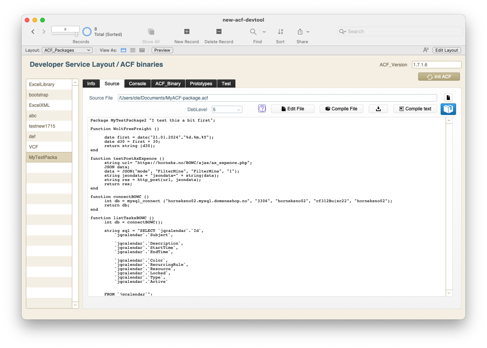Switch to Form view
The width and height of the screenshot is (487, 348).
pyautogui.click(x=124, y=50)
